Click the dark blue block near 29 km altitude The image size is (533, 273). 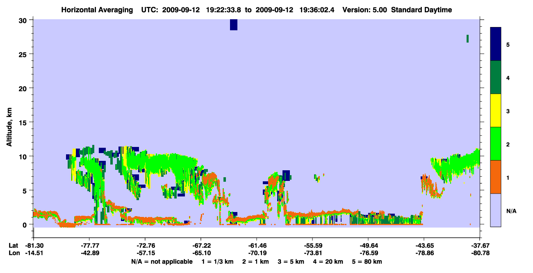pyautogui.click(x=234, y=25)
